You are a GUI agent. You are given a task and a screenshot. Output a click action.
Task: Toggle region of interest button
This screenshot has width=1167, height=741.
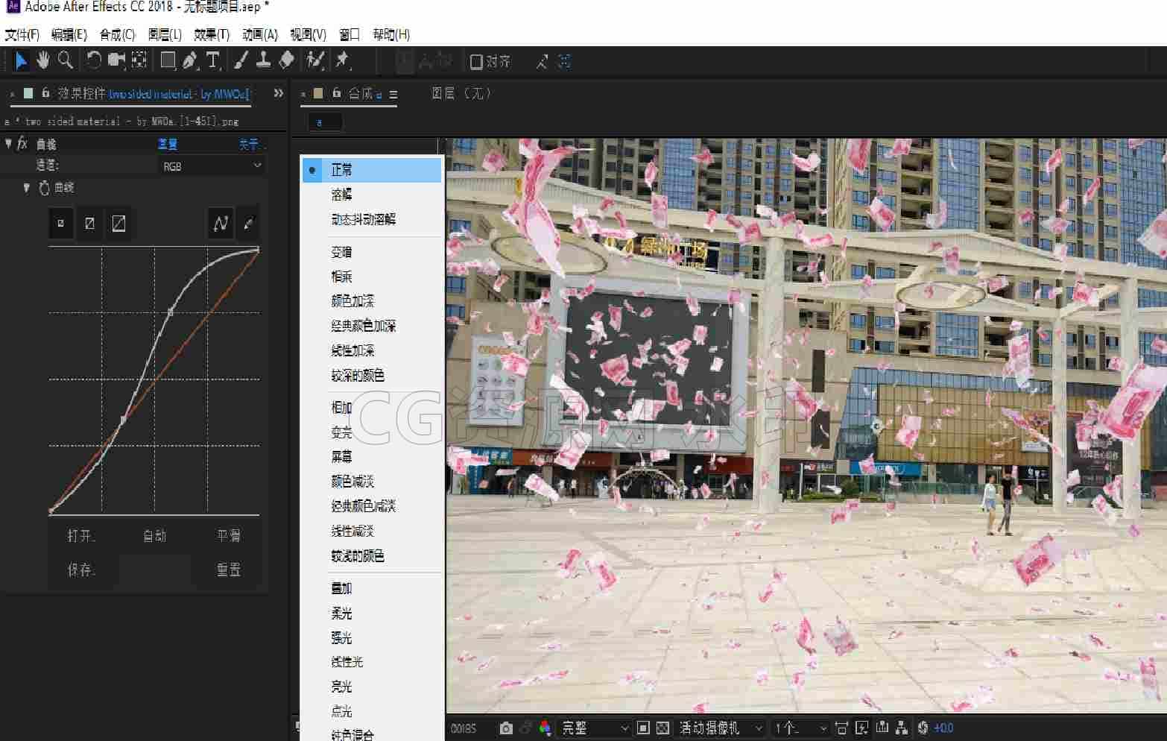[643, 728]
